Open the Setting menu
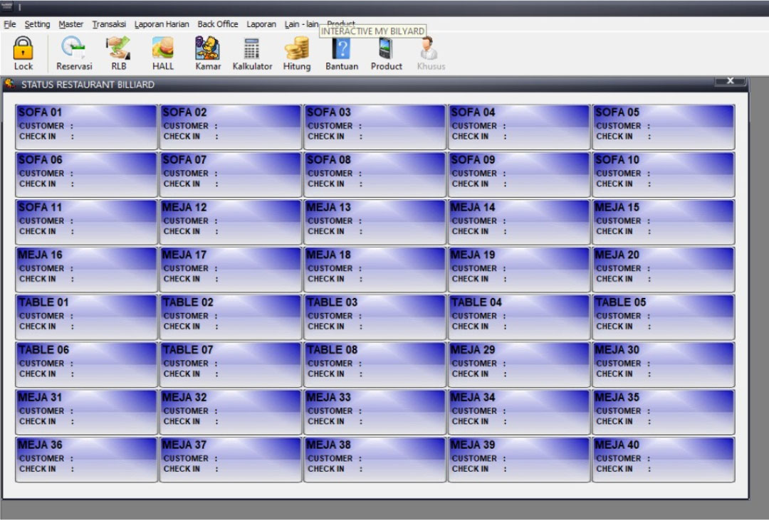The image size is (769, 520). pos(37,24)
